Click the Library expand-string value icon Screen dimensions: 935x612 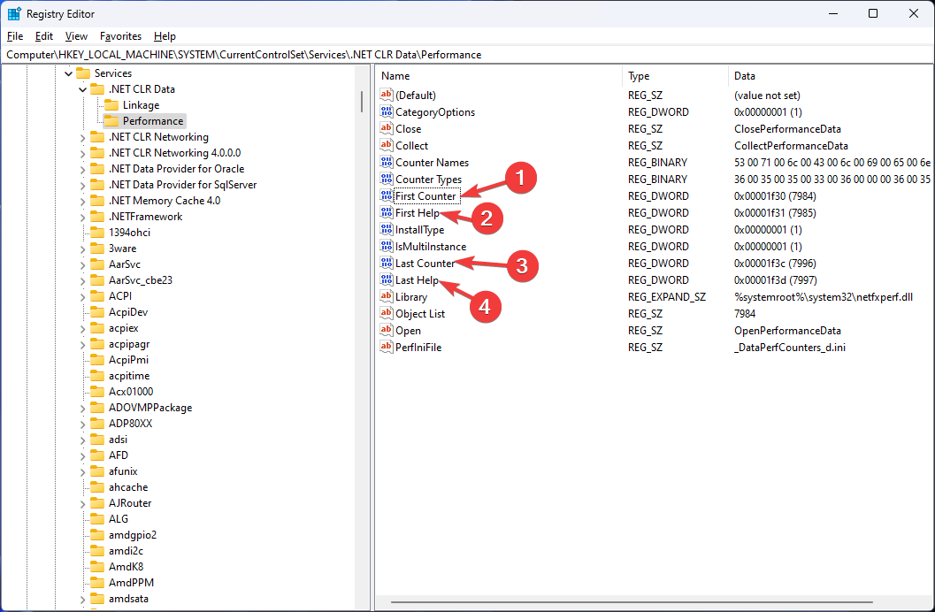pos(387,296)
